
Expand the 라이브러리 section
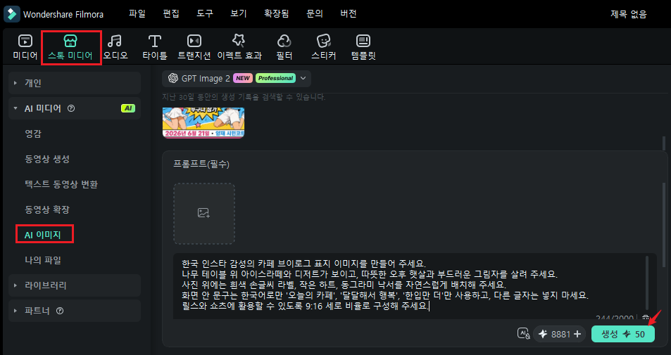click(75, 285)
